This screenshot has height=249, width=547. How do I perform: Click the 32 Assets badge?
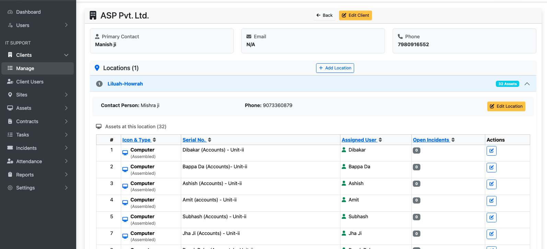508,84
